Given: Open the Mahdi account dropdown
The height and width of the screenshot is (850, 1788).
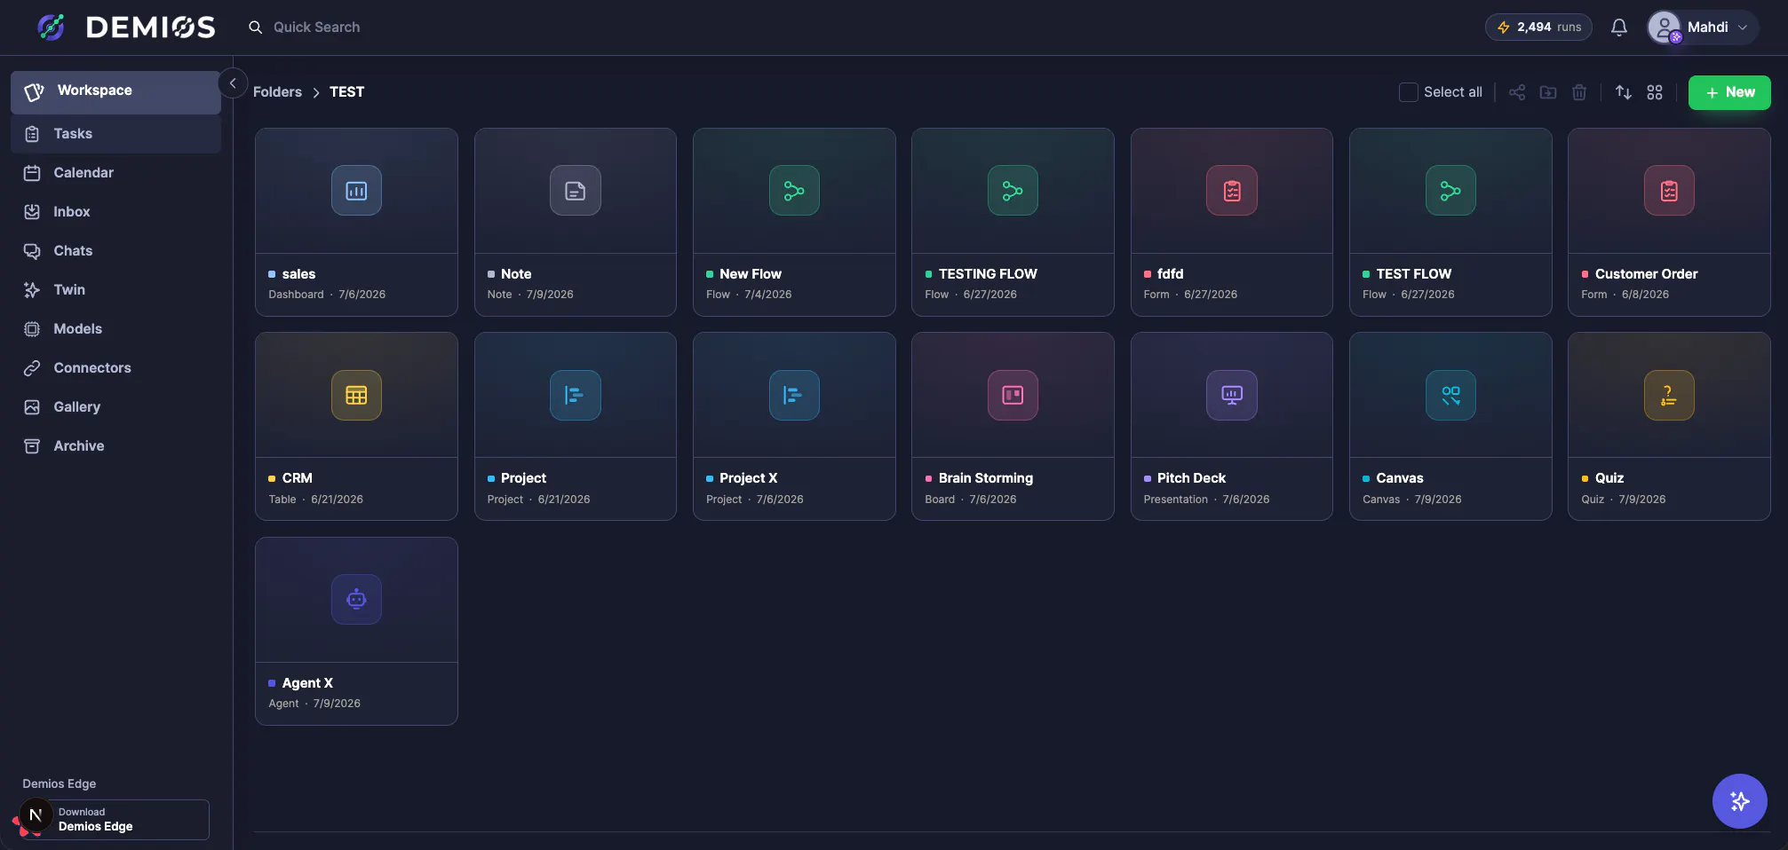Looking at the screenshot, I should pos(1702,28).
